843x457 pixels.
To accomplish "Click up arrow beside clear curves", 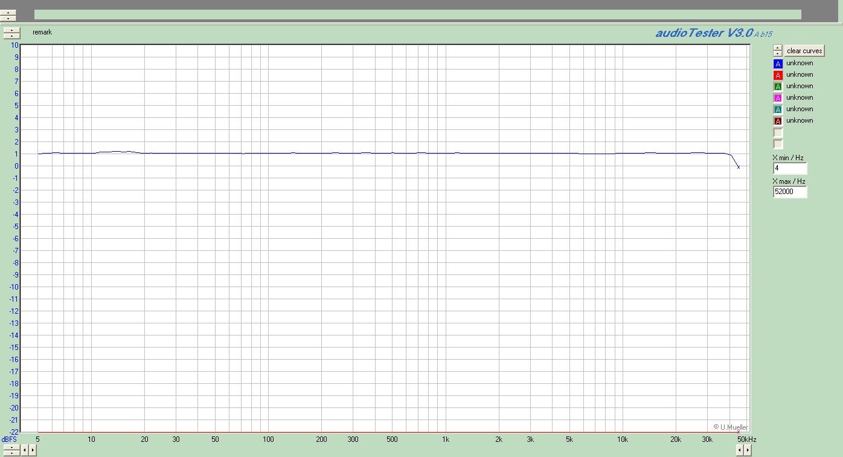I will coord(778,48).
